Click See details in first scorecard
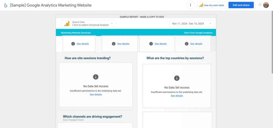The image size is (273, 128). (x=83, y=44)
